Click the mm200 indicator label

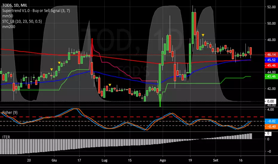9,27
